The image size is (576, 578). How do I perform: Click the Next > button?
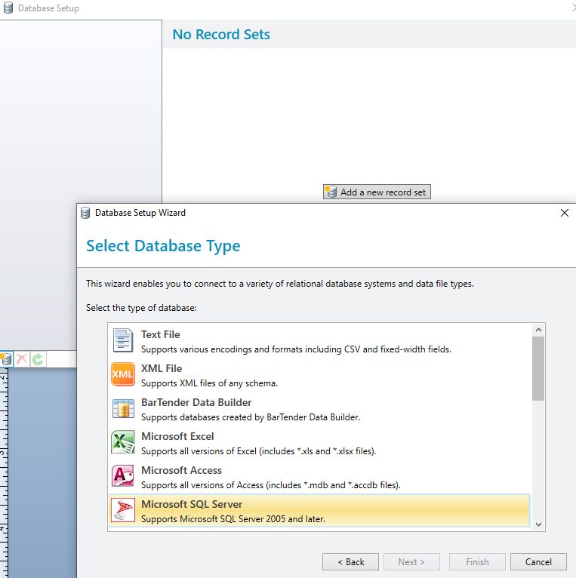pos(411,562)
